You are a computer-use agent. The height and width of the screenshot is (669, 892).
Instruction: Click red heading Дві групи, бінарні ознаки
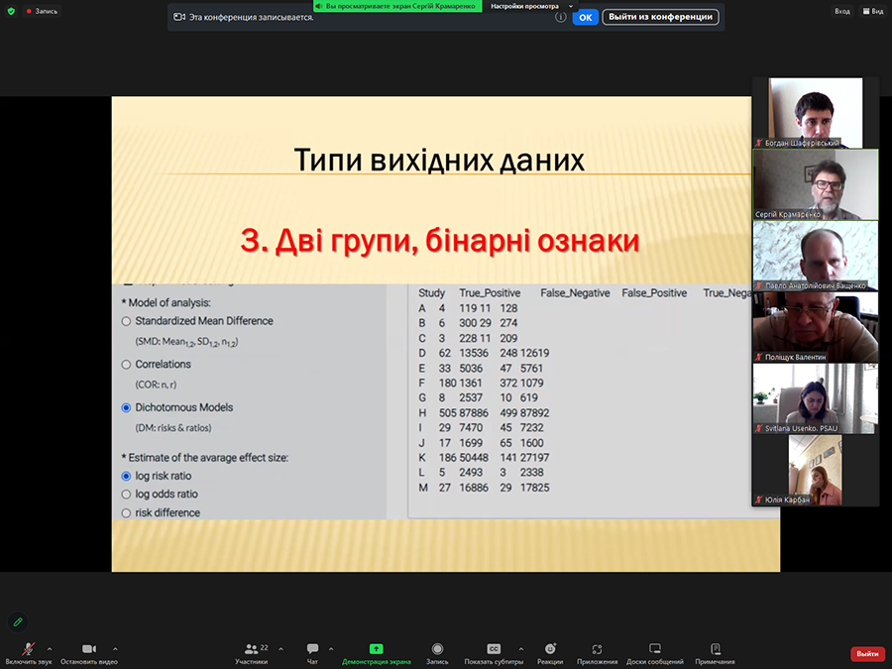440,241
